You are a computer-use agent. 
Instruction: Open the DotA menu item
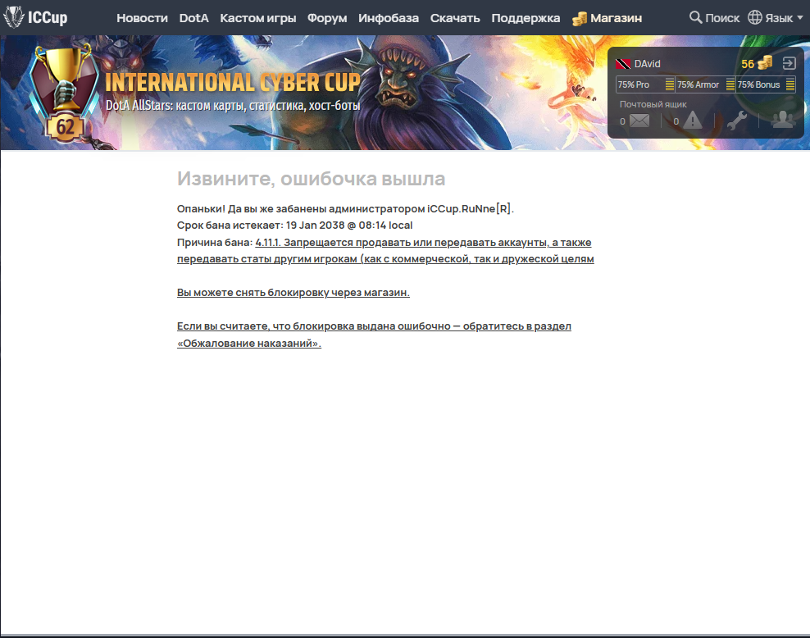point(193,18)
